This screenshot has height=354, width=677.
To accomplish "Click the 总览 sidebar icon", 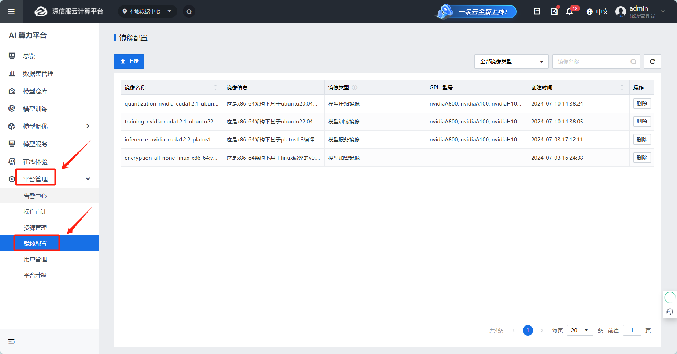I will (12, 56).
